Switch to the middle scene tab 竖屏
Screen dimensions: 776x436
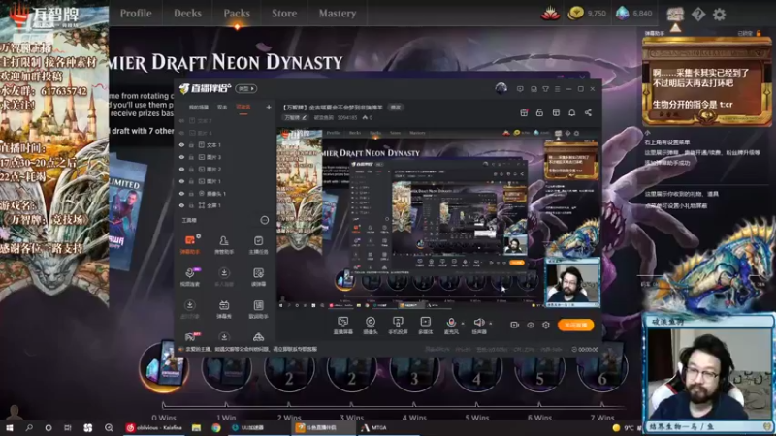[x=222, y=108]
